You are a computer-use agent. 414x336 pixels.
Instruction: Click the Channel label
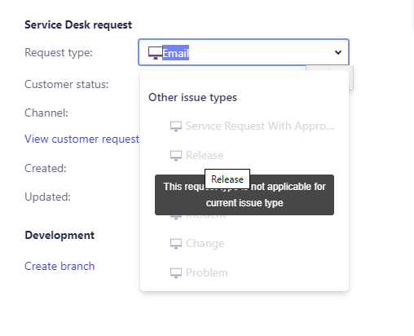click(x=46, y=113)
